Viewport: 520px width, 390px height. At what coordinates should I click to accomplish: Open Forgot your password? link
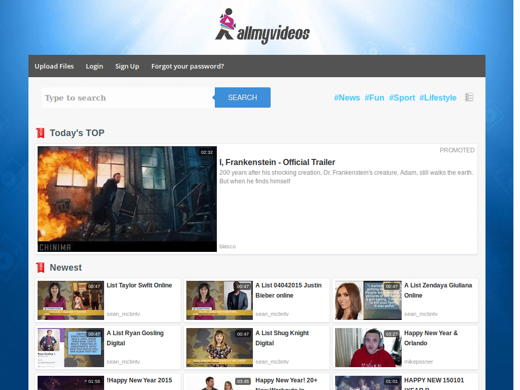pyautogui.click(x=188, y=67)
